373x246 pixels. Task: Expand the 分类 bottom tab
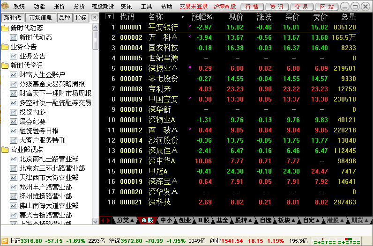[125, 220]
